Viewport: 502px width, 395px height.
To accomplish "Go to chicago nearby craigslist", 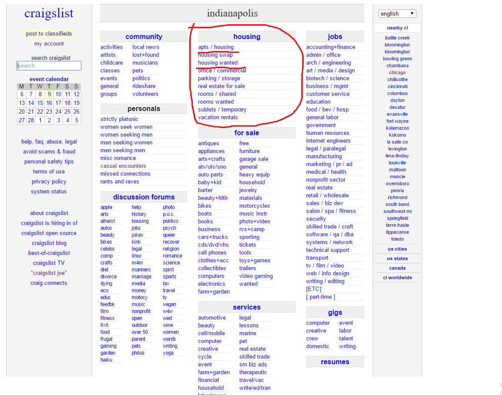I will coord(397,72).
